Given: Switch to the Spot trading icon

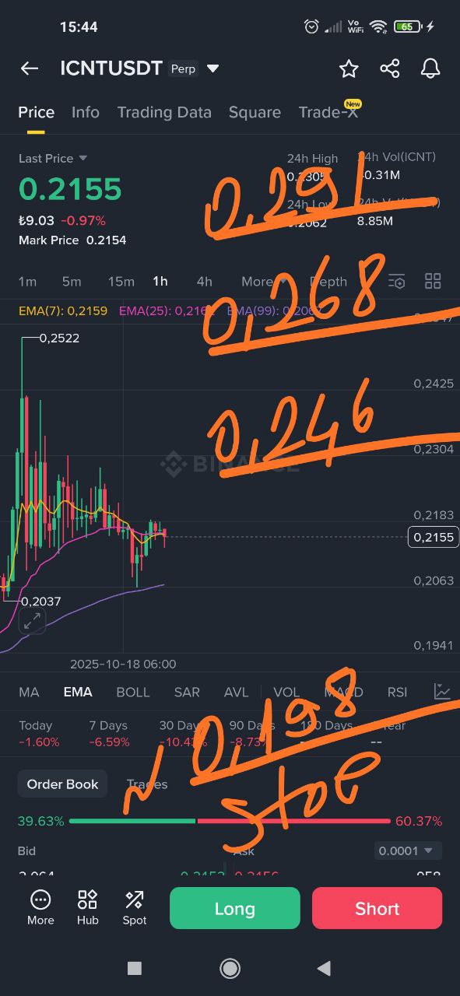Looking at the screenshot, I should click(x=134, y=908).
